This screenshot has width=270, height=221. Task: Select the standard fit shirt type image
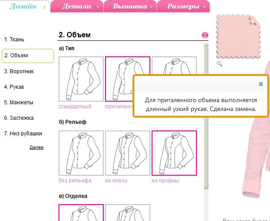(81, 79)
